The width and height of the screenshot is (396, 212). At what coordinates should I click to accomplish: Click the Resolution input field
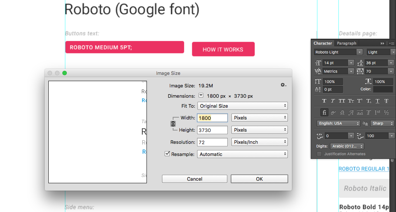click(213, 142)
